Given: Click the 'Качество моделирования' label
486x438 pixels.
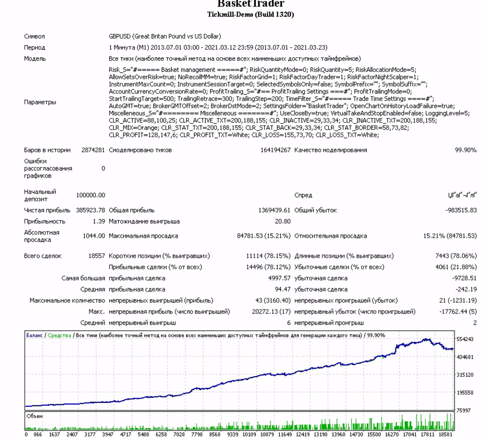Looking at the screenshot, I should point(331,150).
